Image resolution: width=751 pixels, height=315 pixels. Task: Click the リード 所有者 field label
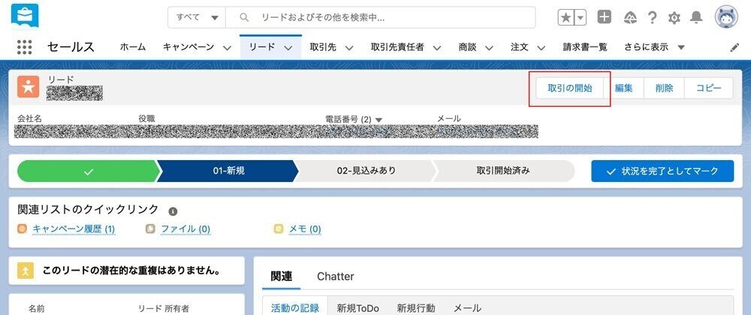(163, 309)
